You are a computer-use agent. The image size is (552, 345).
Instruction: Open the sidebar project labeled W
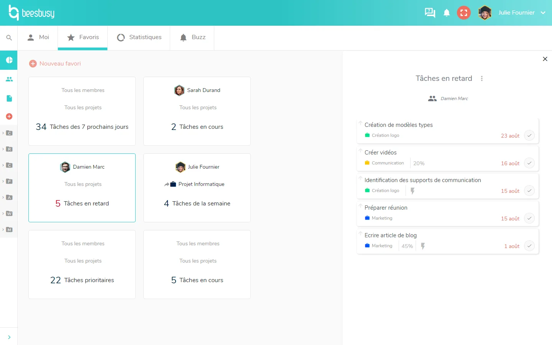(10, 214)
